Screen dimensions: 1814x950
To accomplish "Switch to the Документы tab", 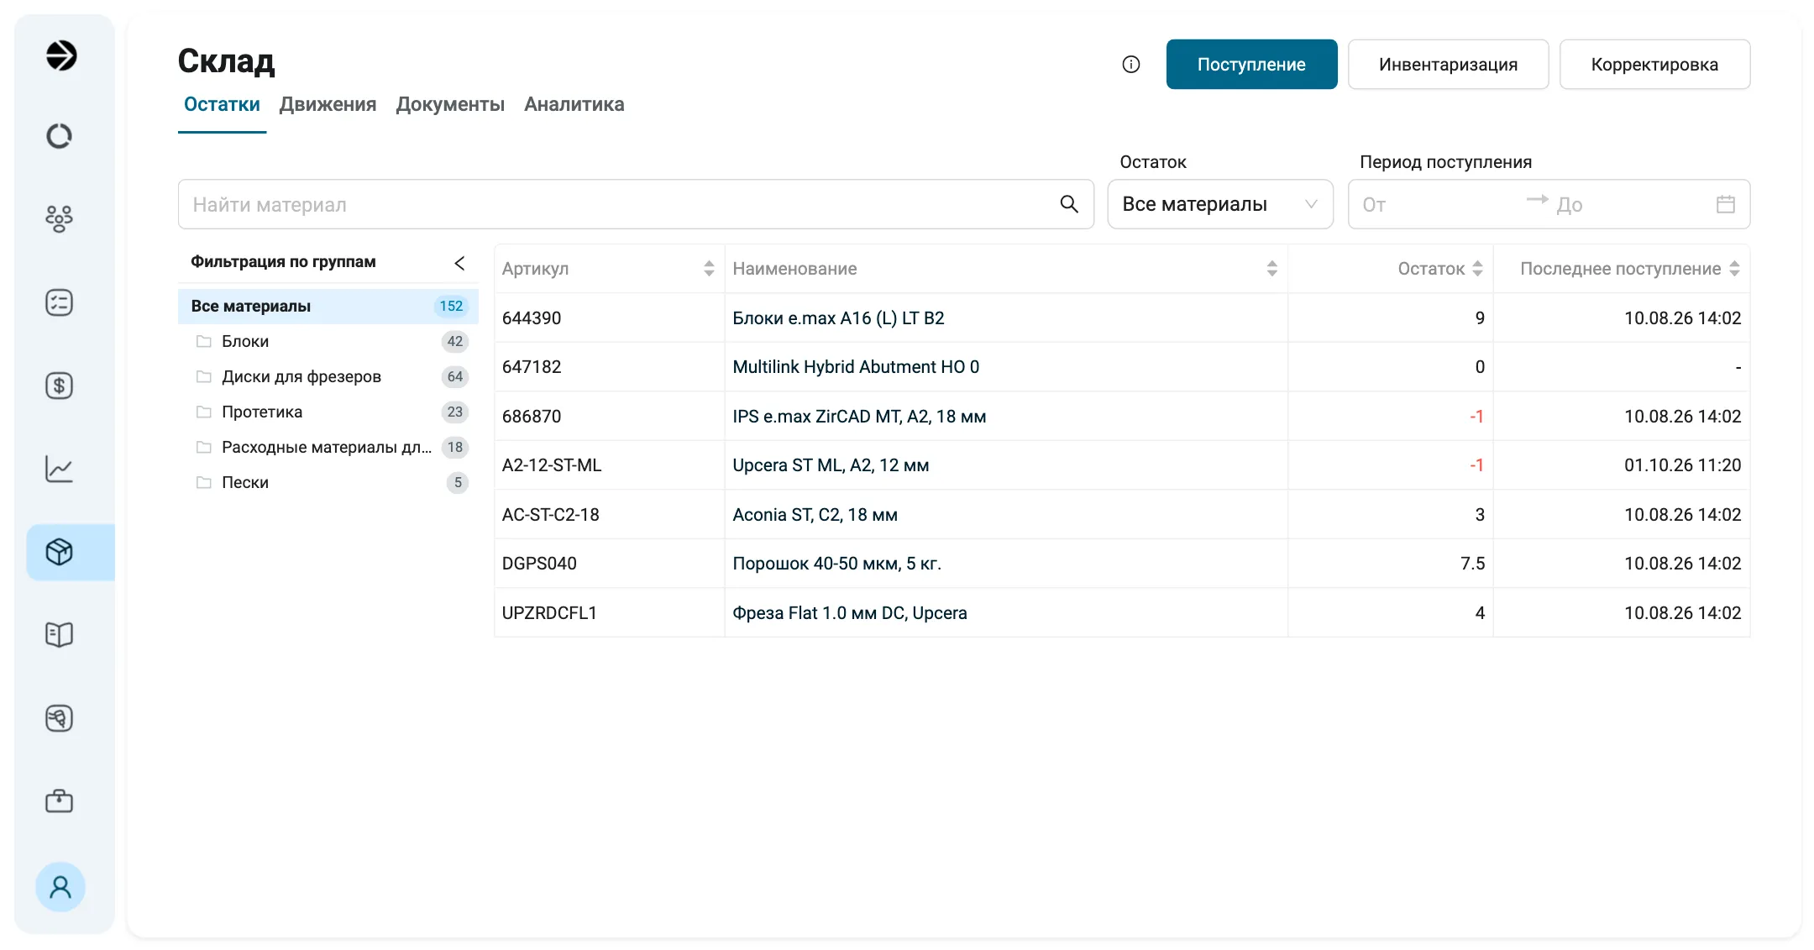I will [x=450, y=105].
